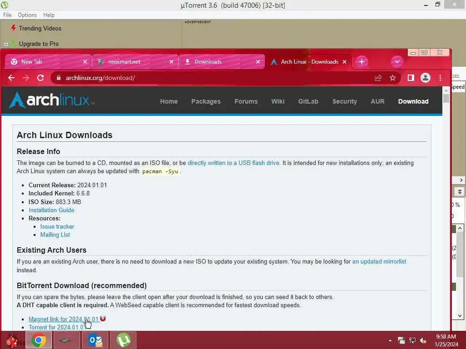
Task: Open Packages in Arch Linux navbar
Action: click(x=206, y=101)
